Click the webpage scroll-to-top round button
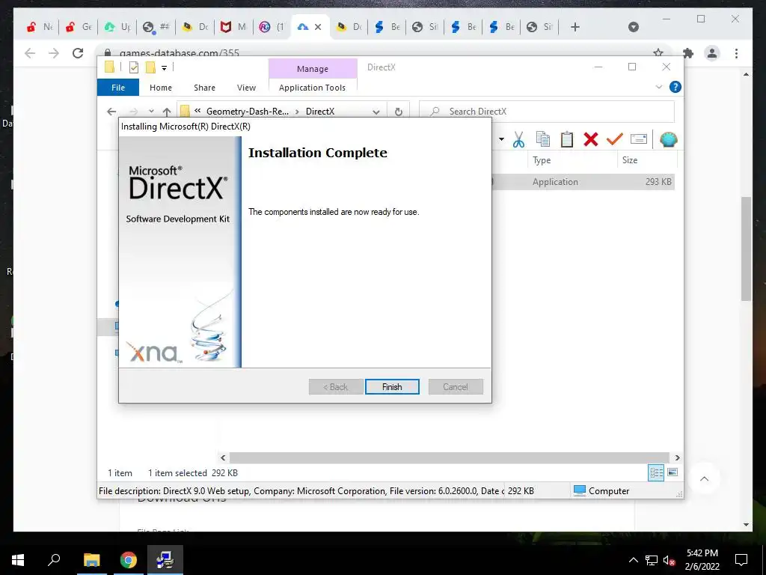This screenshot has width=766, height=575. (x=704, y=478)
